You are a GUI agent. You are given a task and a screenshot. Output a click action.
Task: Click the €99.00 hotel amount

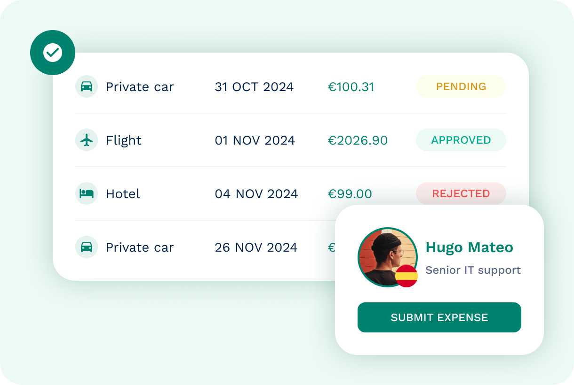click(x=350, y=194)
